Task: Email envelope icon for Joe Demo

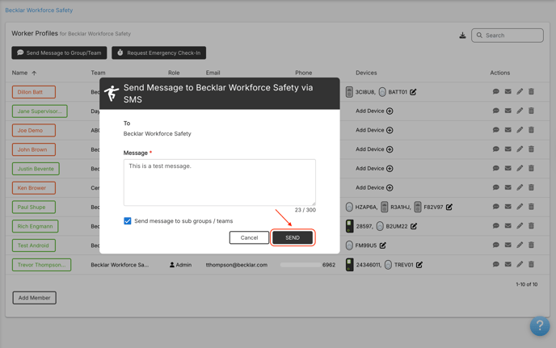Action: (x=508, y=130)
